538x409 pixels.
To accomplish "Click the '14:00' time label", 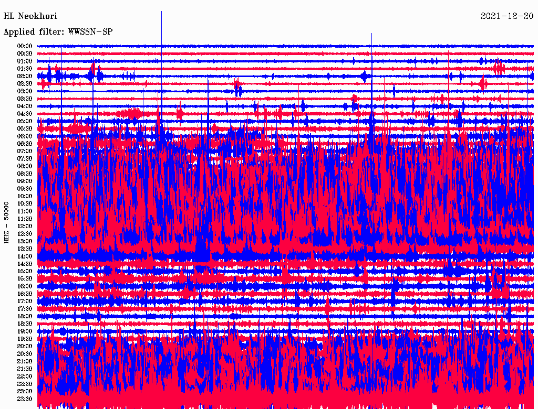I will [25, 256].
